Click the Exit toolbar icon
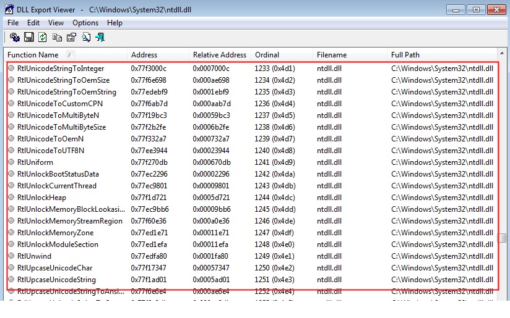 tap(100, 37)
